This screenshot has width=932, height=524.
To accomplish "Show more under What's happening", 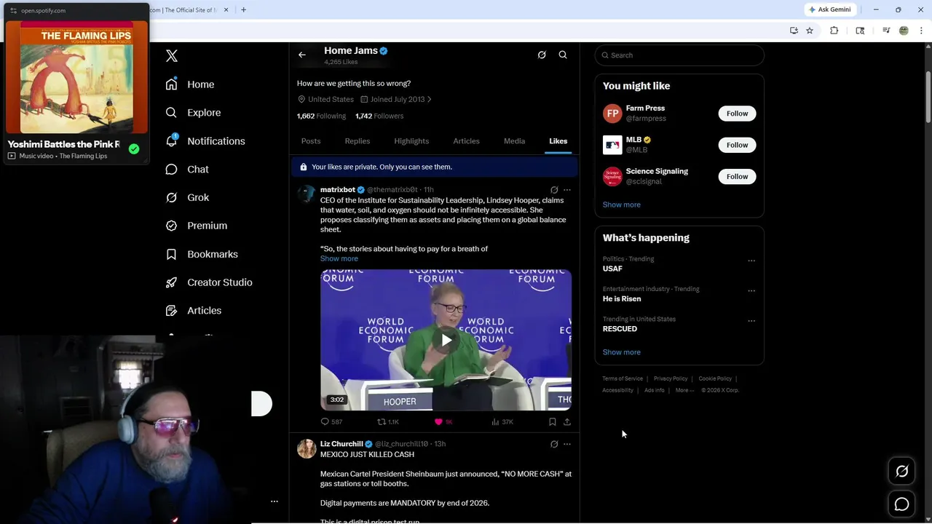I will click(x=621, y=352).
